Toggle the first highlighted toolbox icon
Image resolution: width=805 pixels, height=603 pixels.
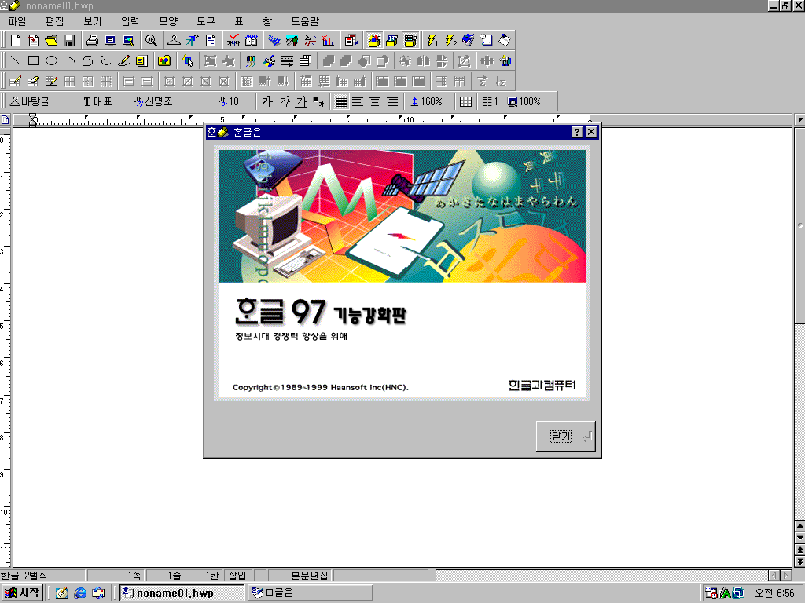point(374,41)
